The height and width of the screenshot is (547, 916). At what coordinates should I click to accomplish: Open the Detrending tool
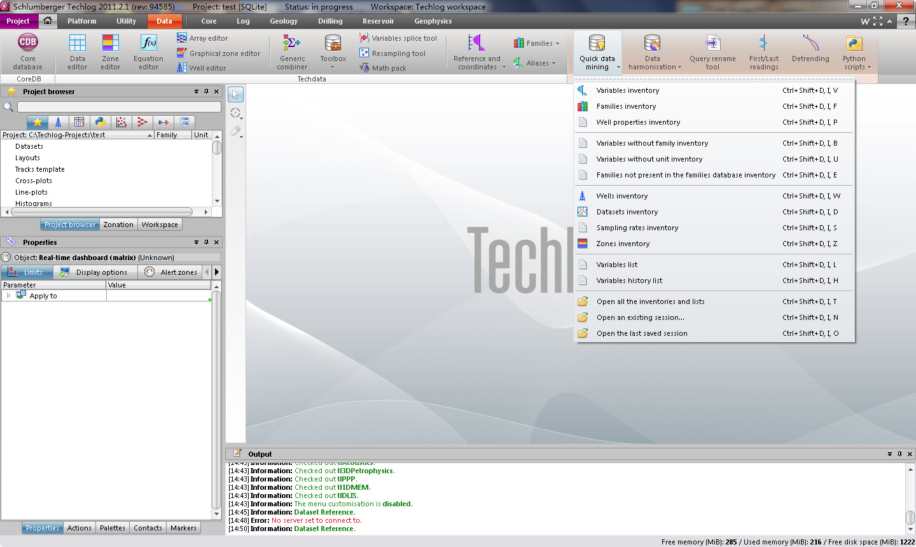(810, 48)
